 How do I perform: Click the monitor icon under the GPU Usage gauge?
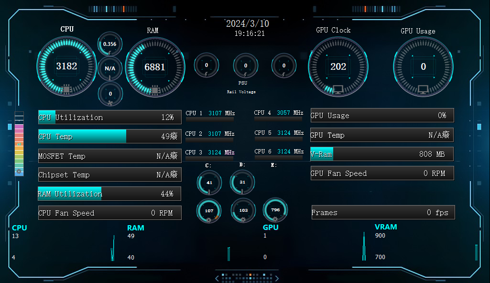point(423,89)
